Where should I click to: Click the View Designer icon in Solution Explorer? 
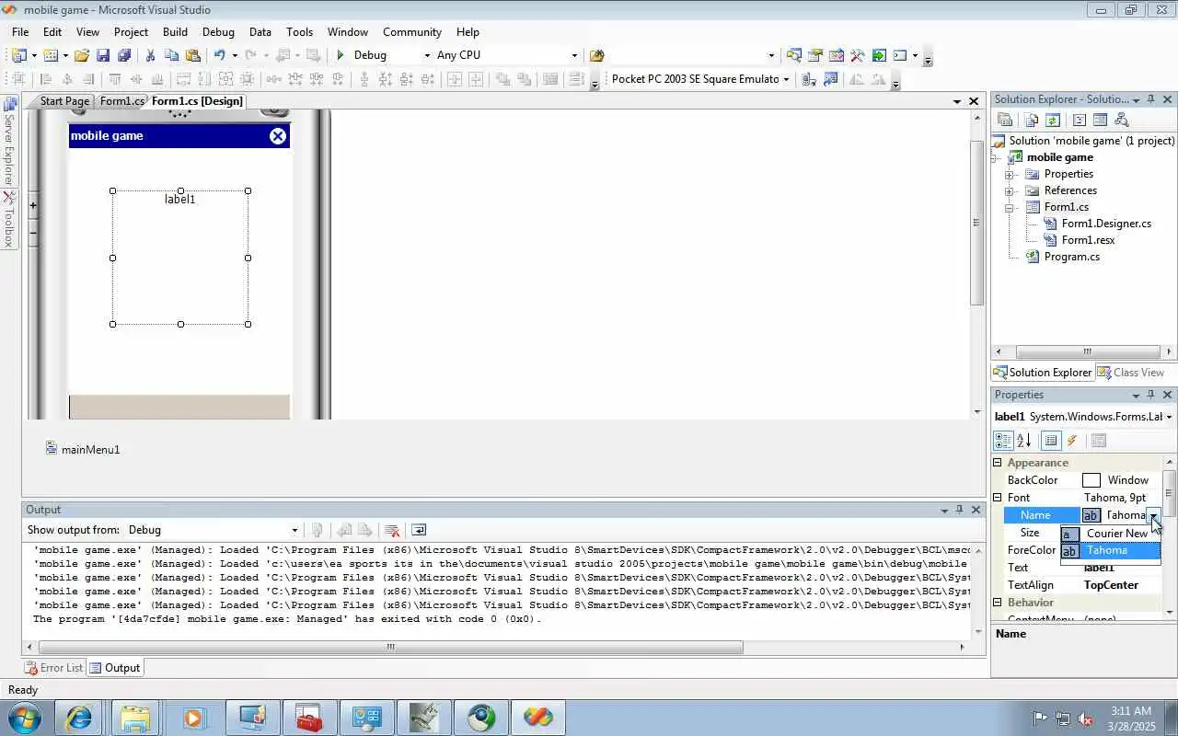click(1100, 120)
